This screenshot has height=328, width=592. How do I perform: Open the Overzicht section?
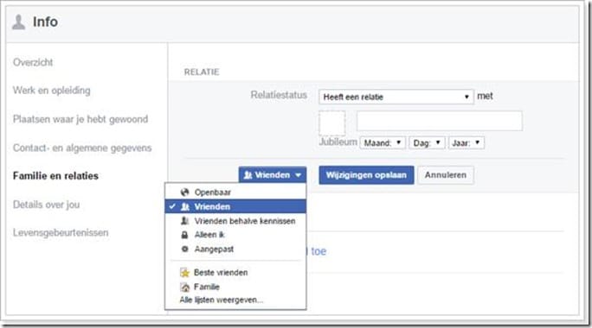click(33, 62)
